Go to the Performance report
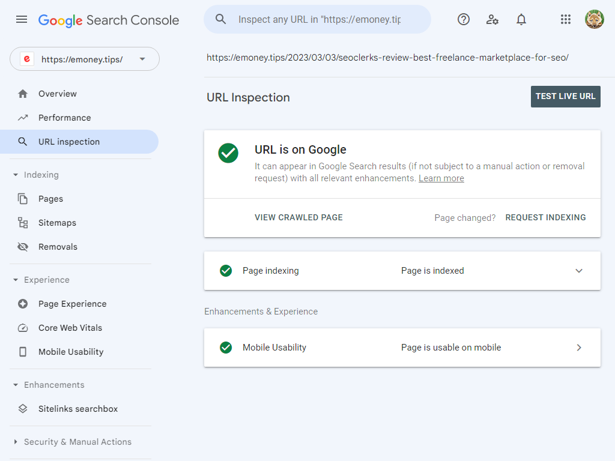This screenshot has width=615, height=461. 64,118
